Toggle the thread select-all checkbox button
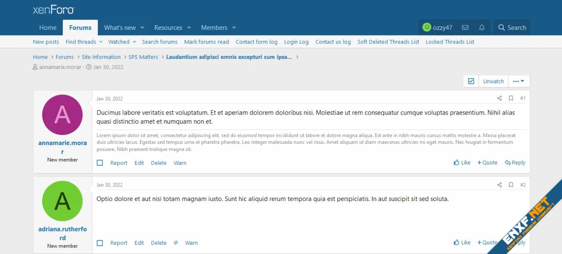The width and height of the screenshot is (562, 254). tap(471, 81)
